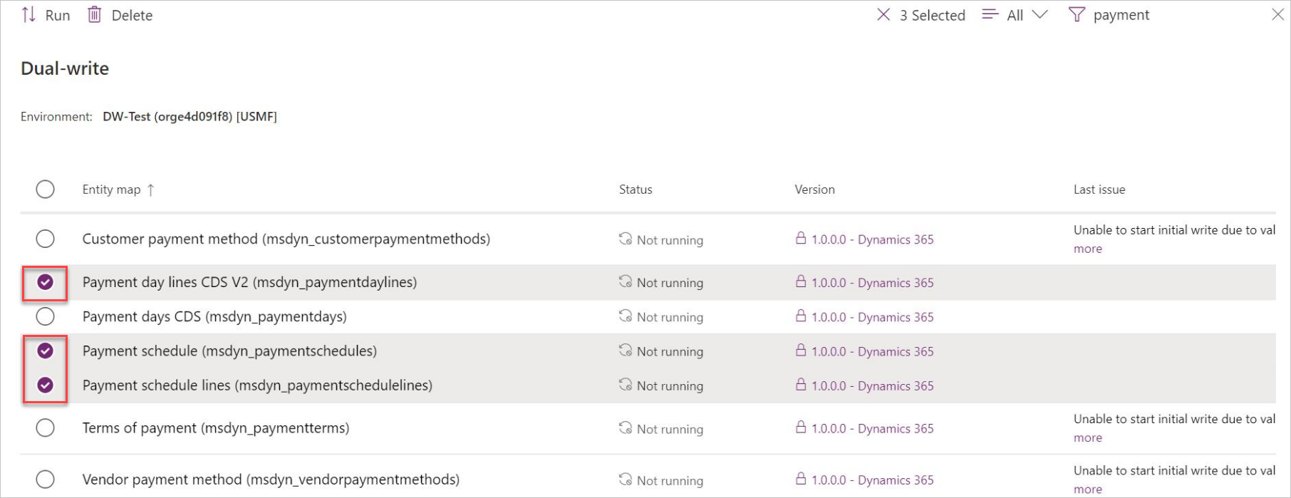Select the Customer payment method row checkbox

(45, 239)
